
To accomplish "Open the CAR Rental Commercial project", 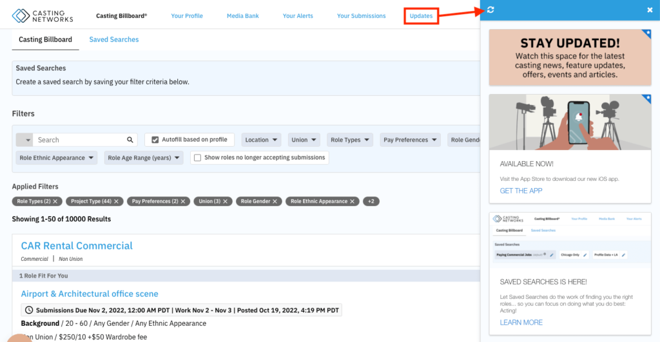I will (77, 245).
